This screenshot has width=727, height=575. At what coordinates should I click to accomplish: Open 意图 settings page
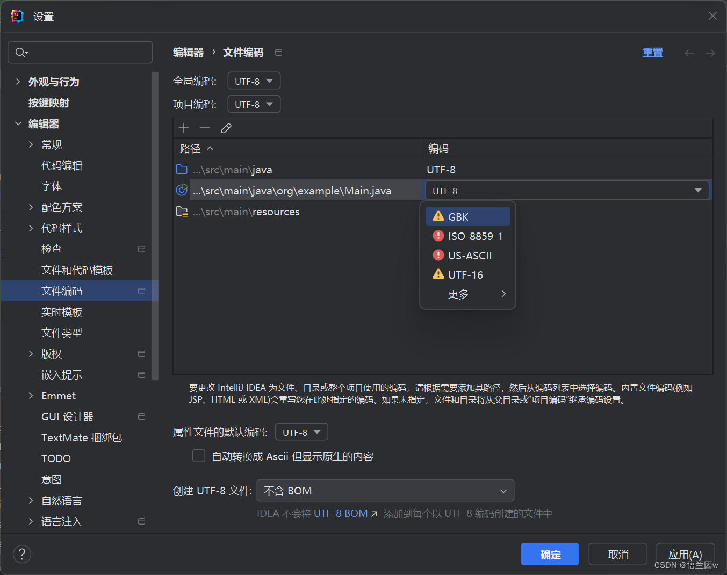coord(52,479)
